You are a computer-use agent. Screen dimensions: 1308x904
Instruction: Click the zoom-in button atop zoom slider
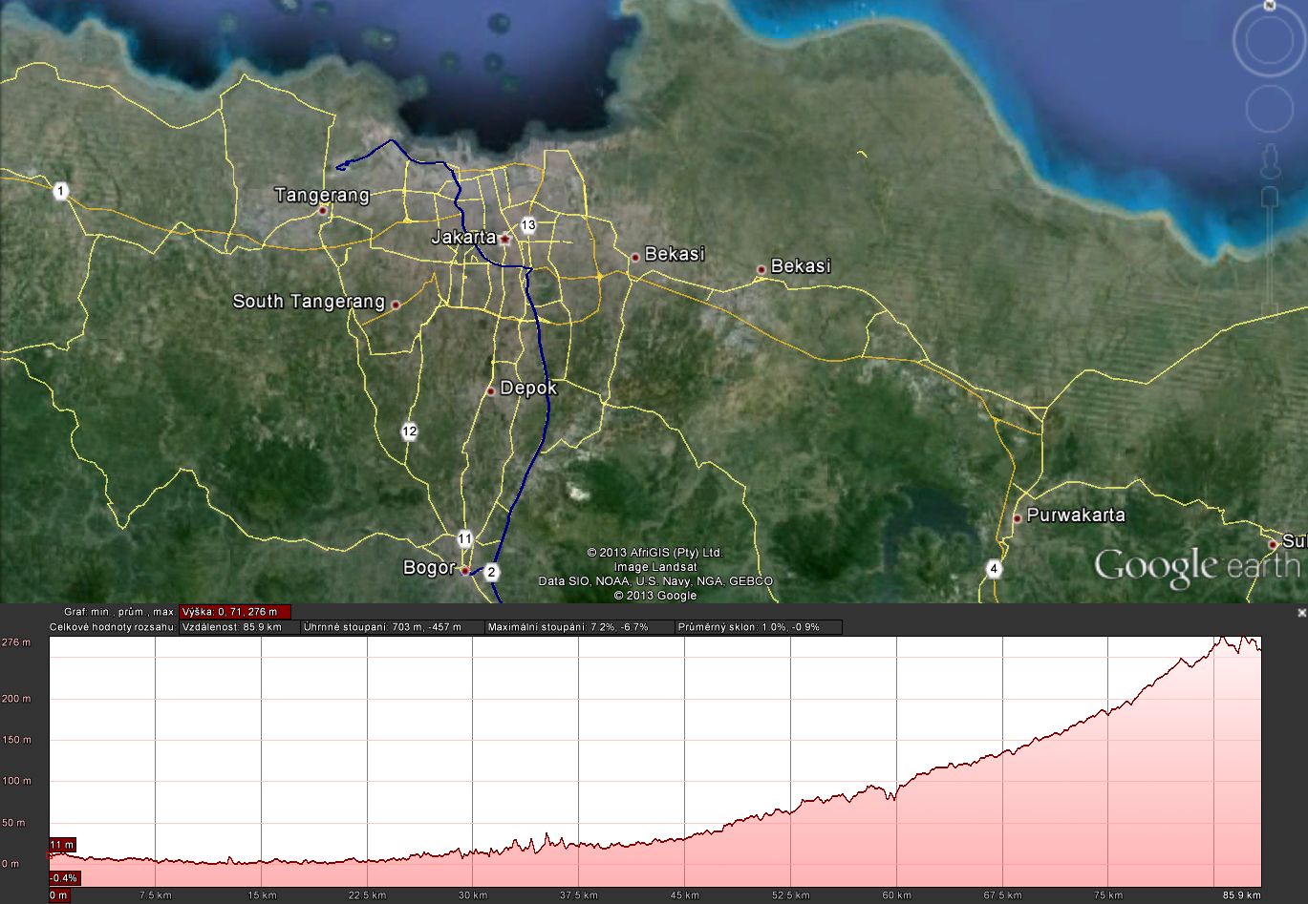point(1270,197)
